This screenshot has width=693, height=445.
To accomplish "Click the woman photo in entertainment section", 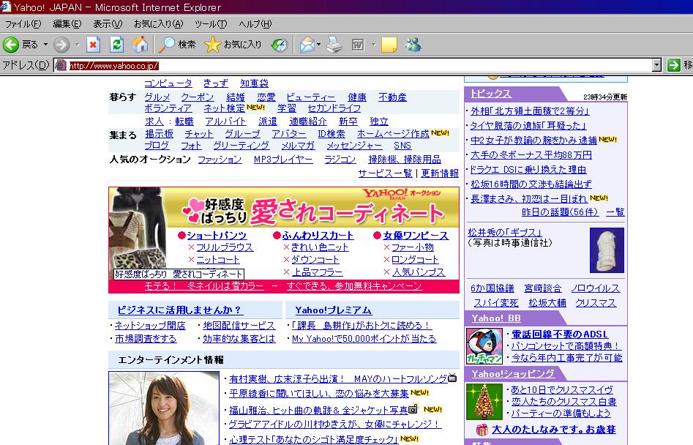I will pos(164,408).
